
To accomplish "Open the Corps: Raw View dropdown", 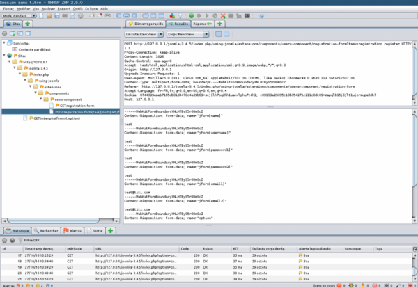I will pyautogui.click(x=187, y=34).
